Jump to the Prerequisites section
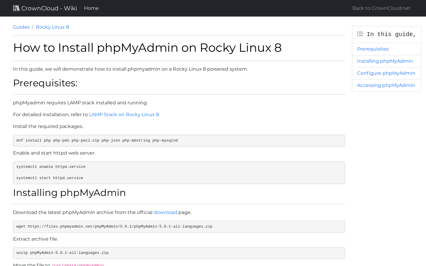Viewport: 426px width, 266px height. coord(373,49)
